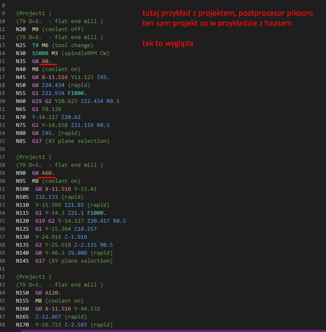Click the G17 code on line N145

click(40, 261)
